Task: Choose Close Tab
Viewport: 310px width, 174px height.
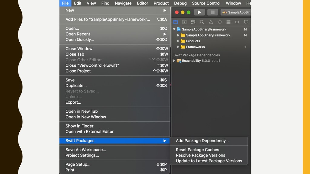Action: pyautogui.click(x=115, y=54)
